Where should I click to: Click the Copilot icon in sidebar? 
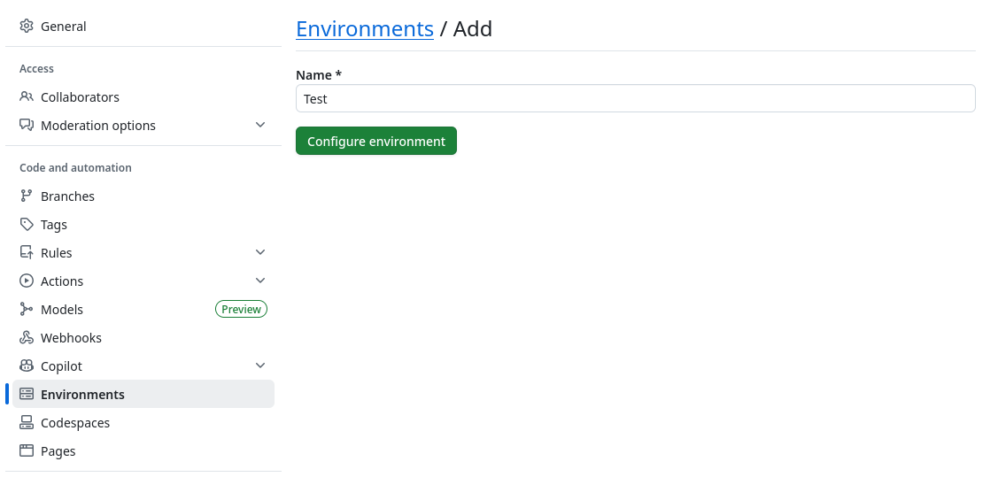click(26, 366)
